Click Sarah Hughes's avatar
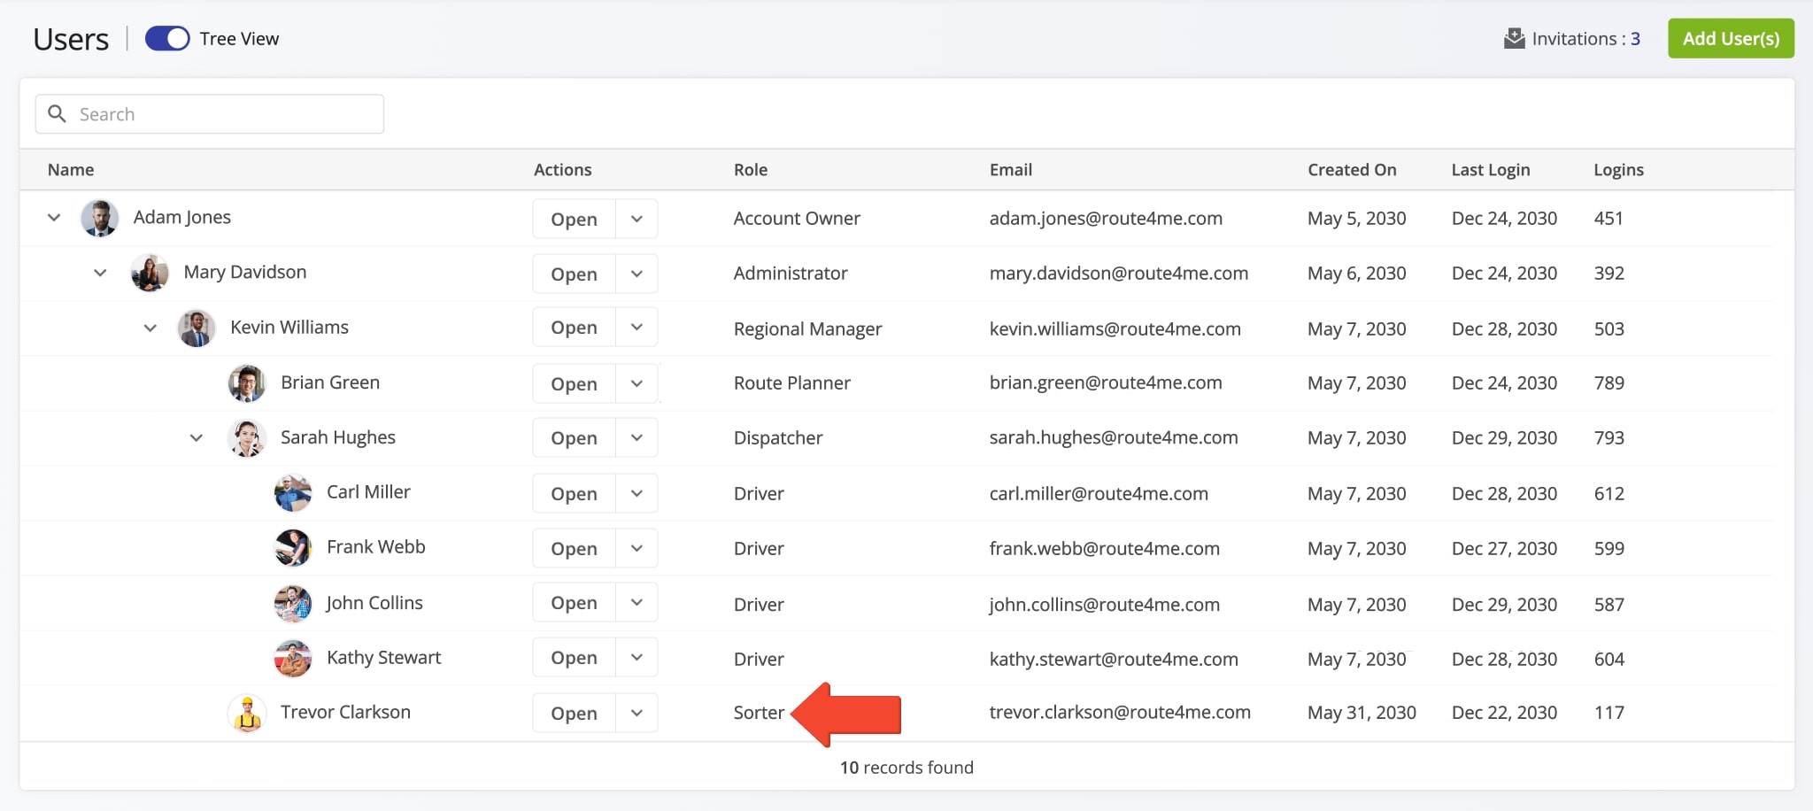Screen dimensions: 1813x811 [247, 437]
